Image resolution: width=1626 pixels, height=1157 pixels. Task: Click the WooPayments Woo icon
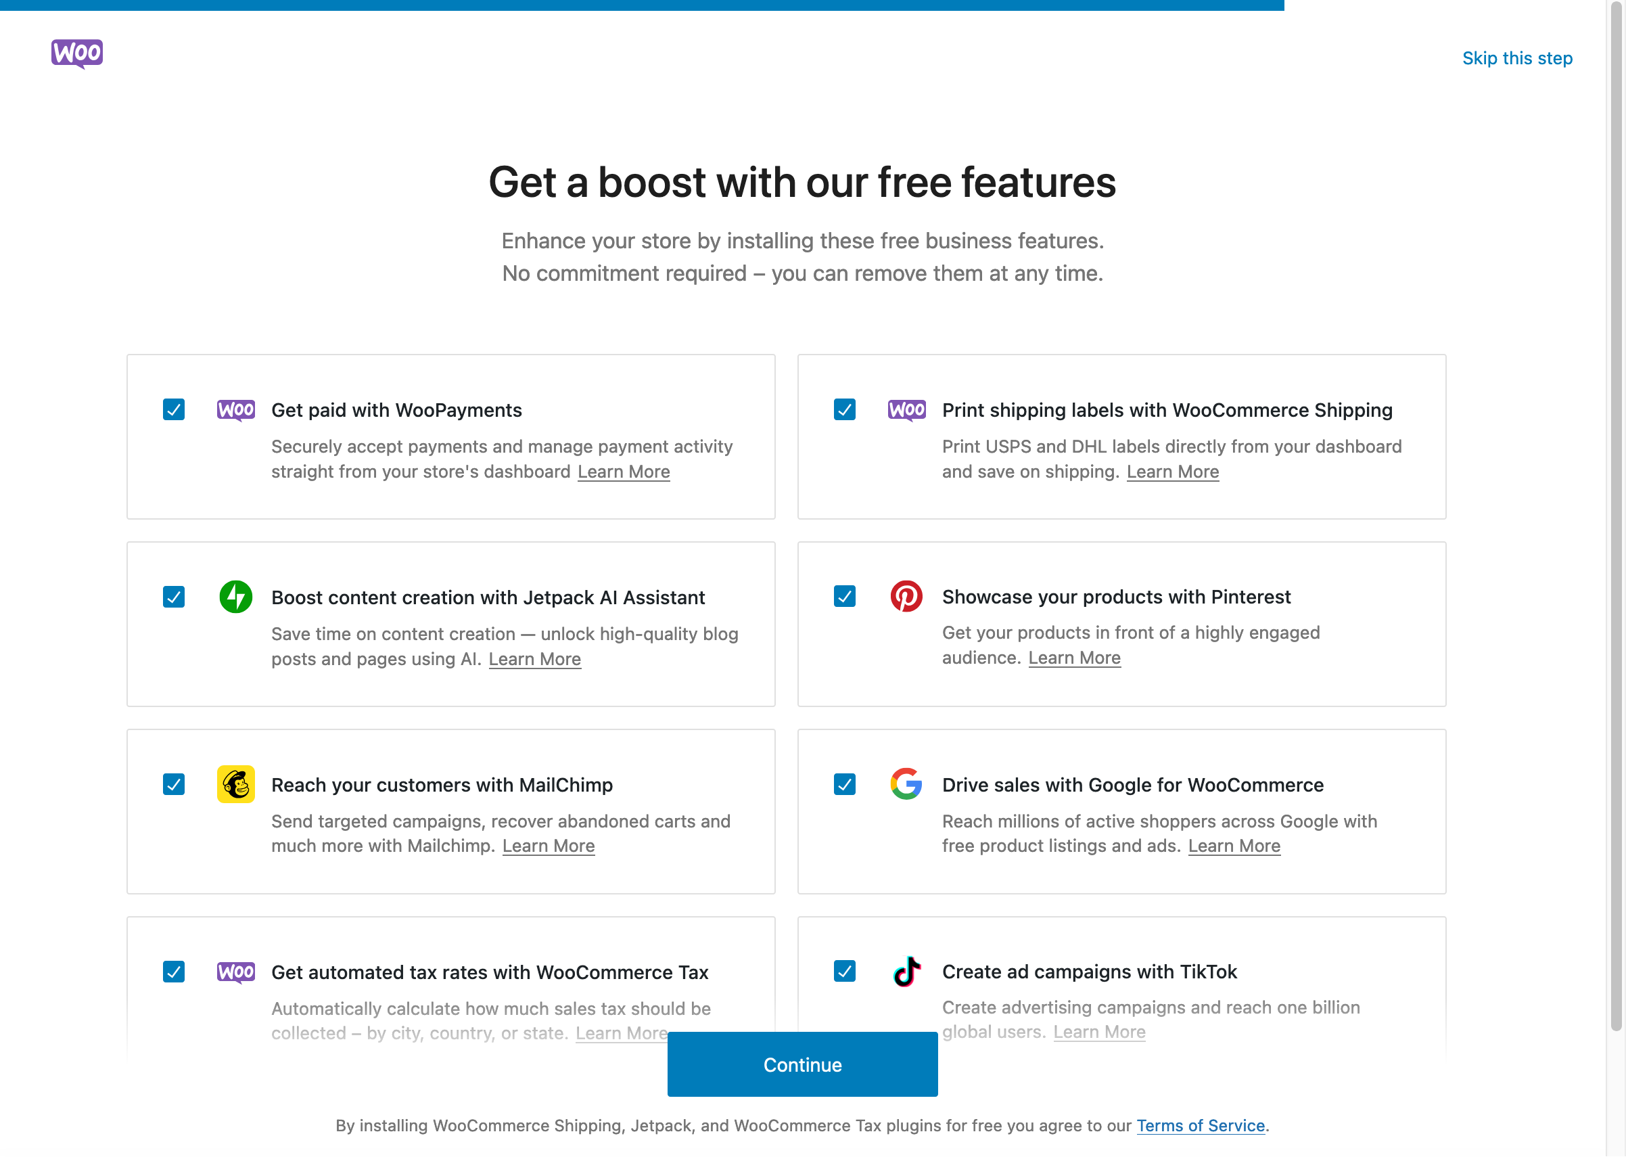tap(236, 409)
